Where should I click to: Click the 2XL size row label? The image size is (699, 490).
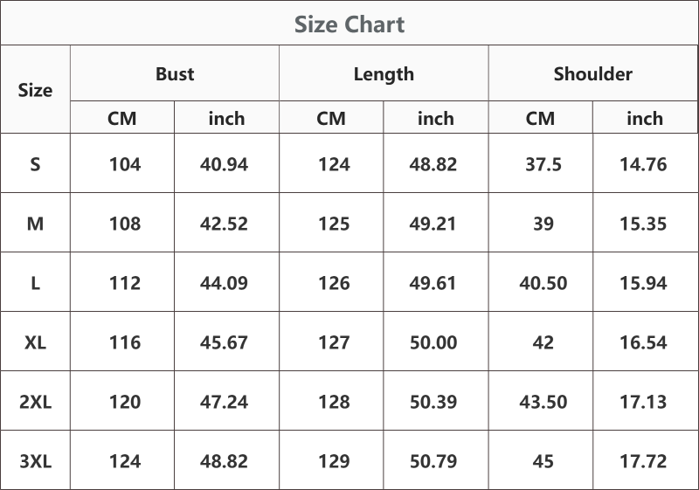(35, 402)
